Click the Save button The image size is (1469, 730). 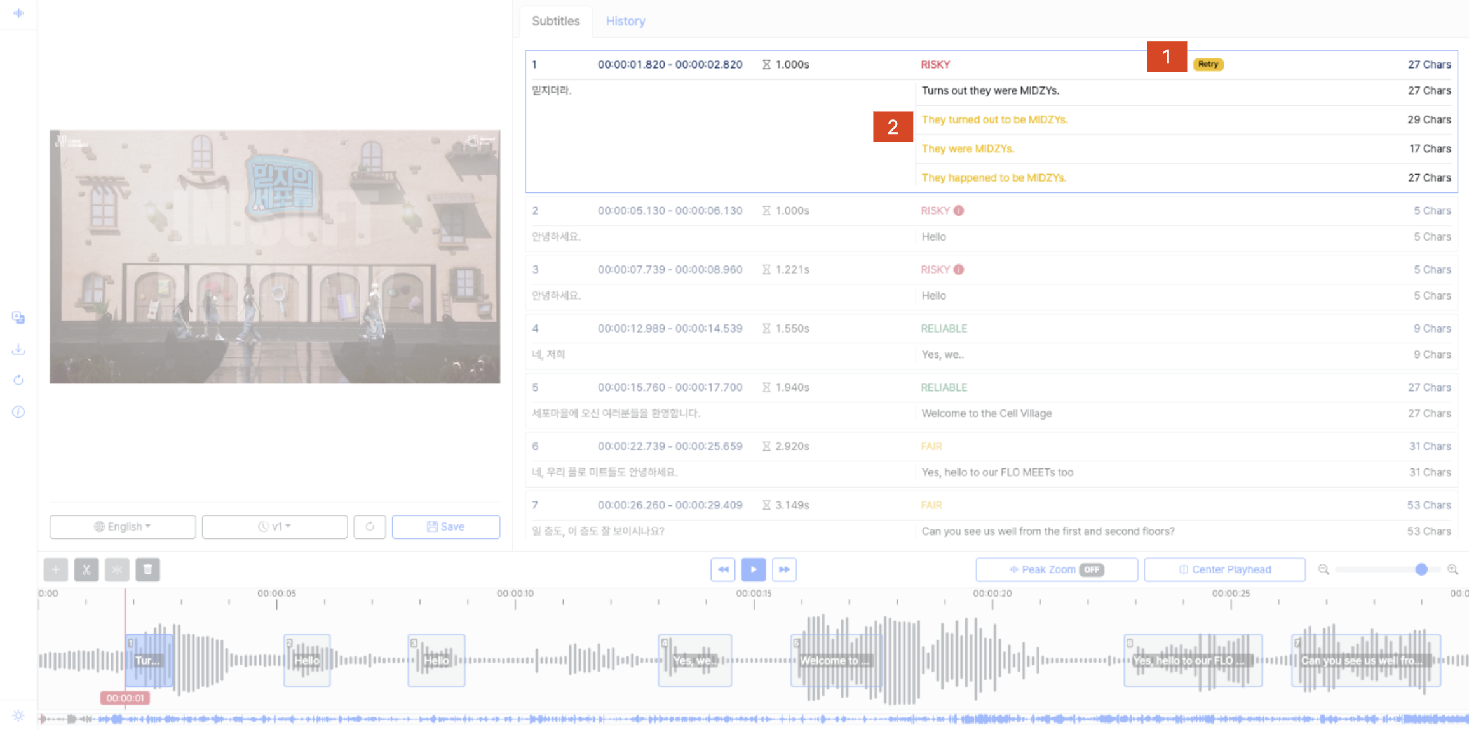pyautogui.click(x=446, y=526)
